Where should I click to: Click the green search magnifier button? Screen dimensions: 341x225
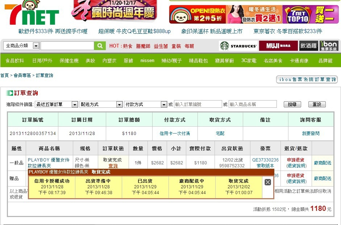coord(100,46)
